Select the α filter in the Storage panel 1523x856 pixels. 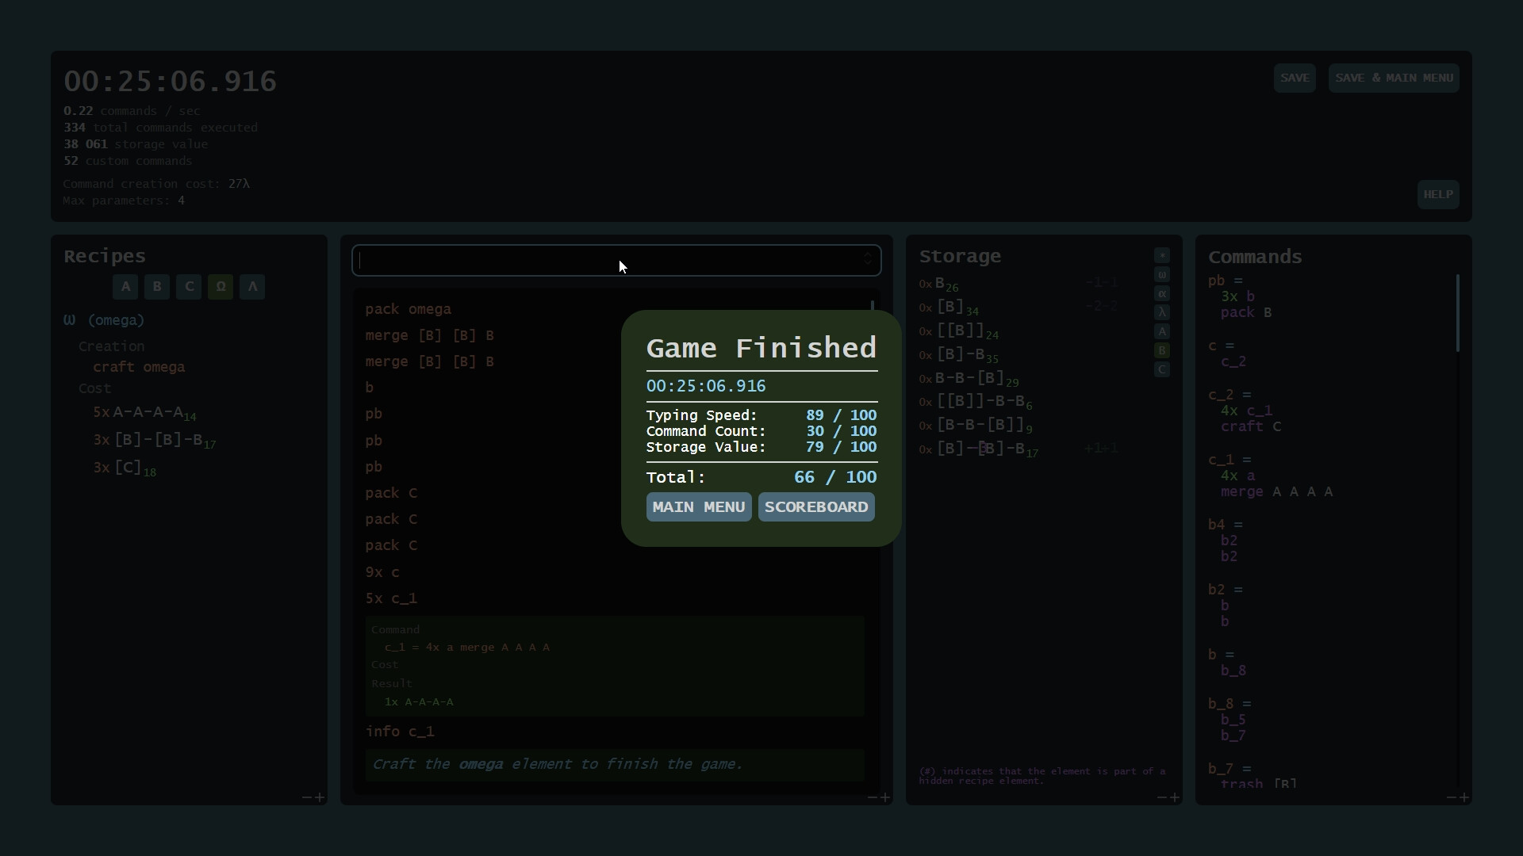click(1162, 293)
